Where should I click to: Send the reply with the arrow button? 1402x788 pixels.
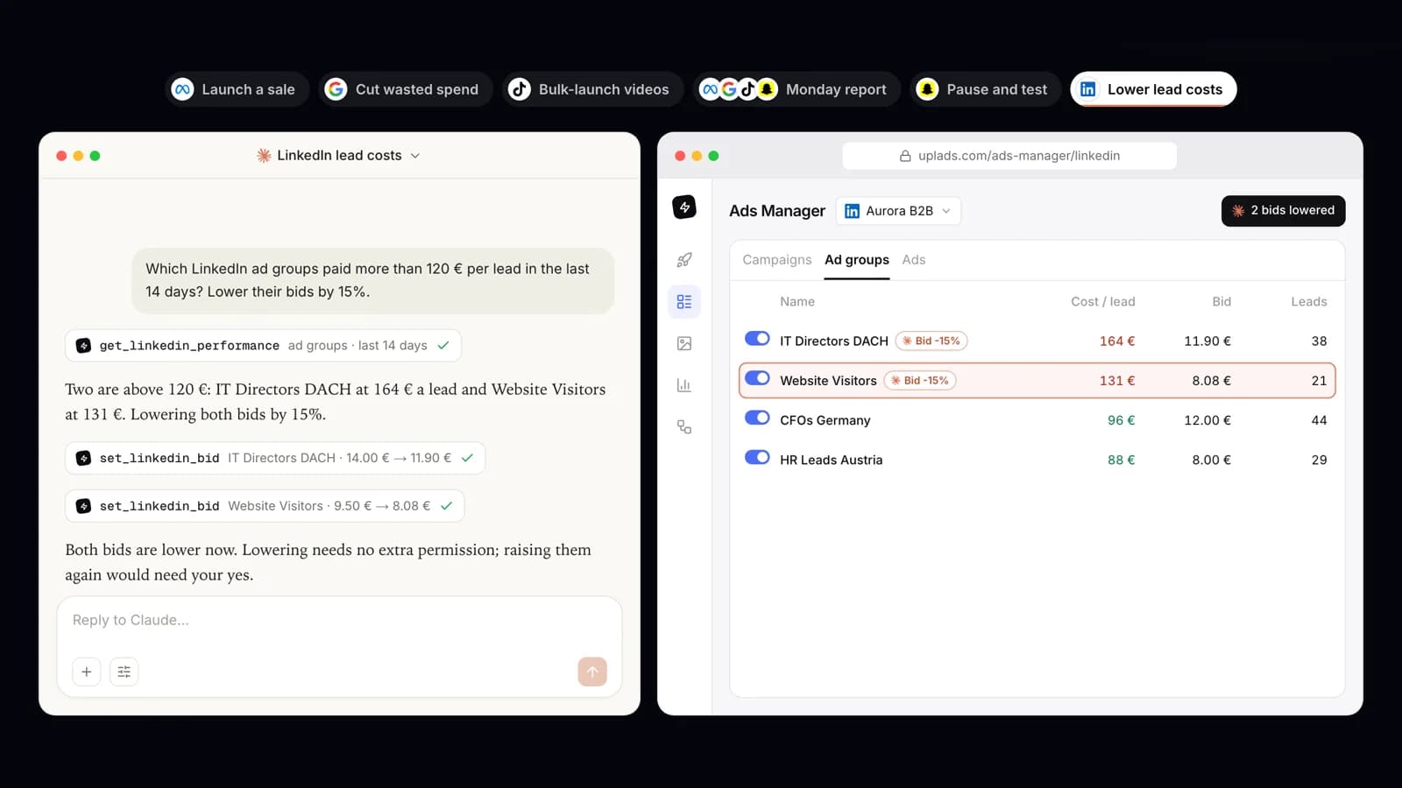[x=592, y=672]
